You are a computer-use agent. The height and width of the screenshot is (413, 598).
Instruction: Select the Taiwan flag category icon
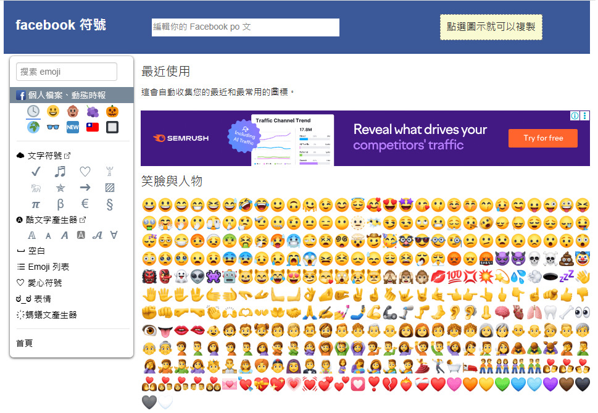coord(92,127)
